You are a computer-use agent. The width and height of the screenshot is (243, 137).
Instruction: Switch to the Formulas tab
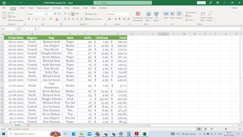[x=56, y=8]
